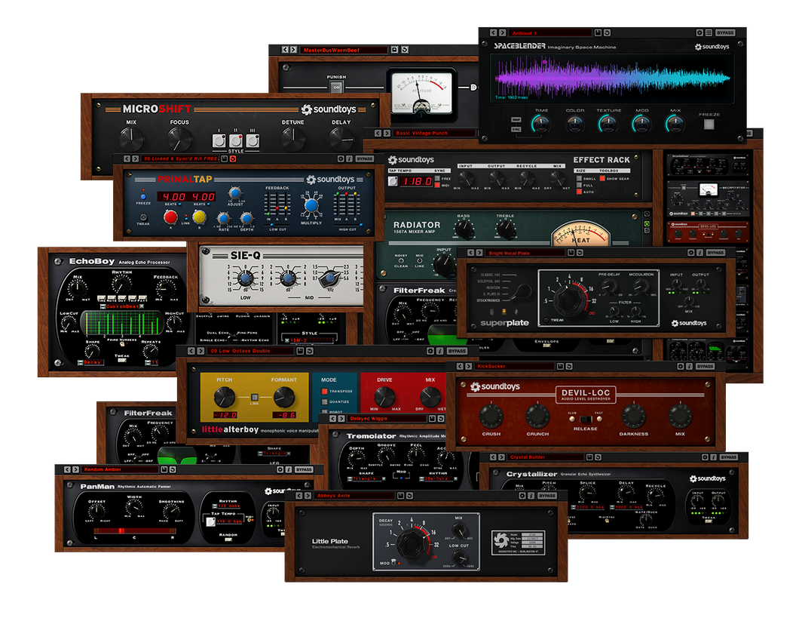Click Little AlterBoy pitch value -12.0
Image resolution: width=799 pixels, height=618 pixels.
(x=225, y=415)
